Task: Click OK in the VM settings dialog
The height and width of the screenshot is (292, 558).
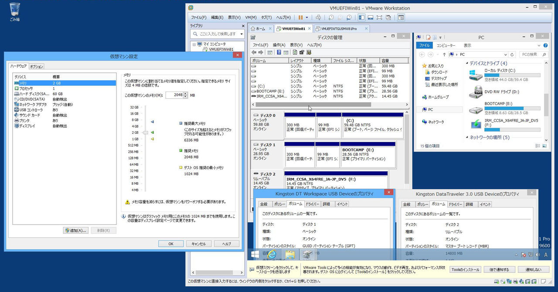Action: [170, 244]
